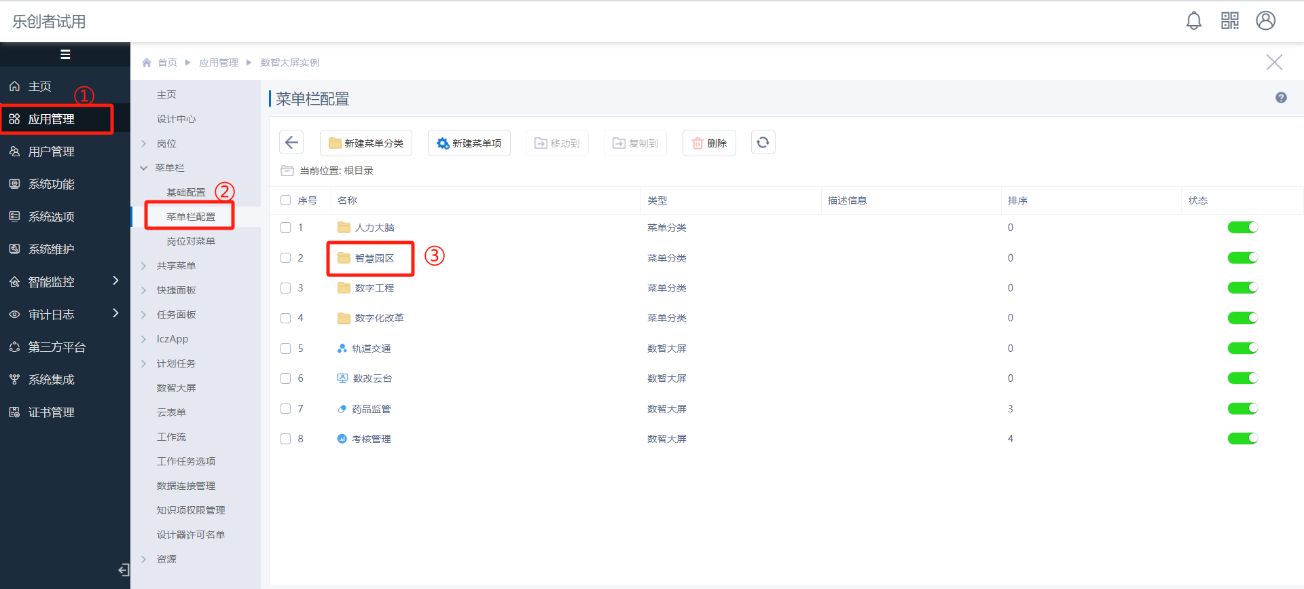The image size is (1304, 589).
Task: Open the notification bell icon
Action: coord(1193,21)
